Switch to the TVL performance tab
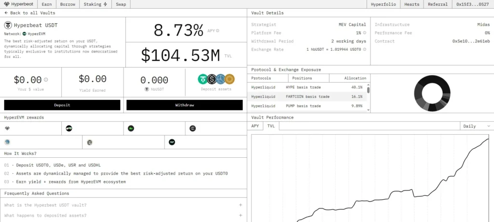This screenshot has width=494, height=222. [271, 126]
